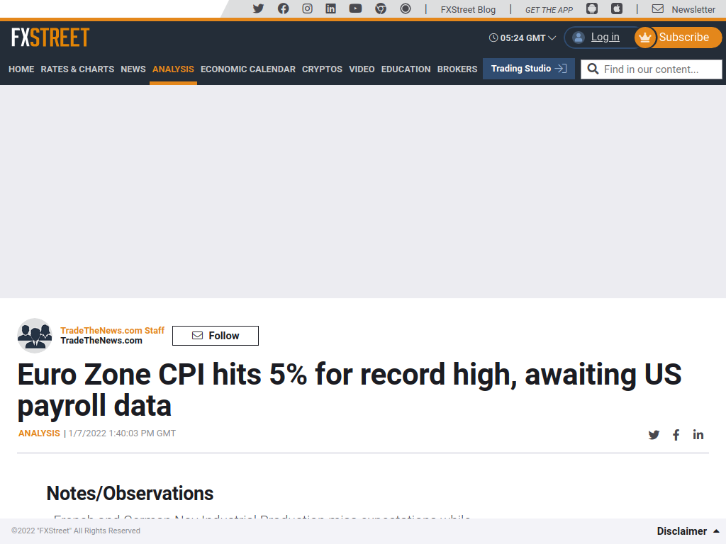Open the Economic Calendar menu item
This screenshot has height=544, width=726.
point(247,69)
